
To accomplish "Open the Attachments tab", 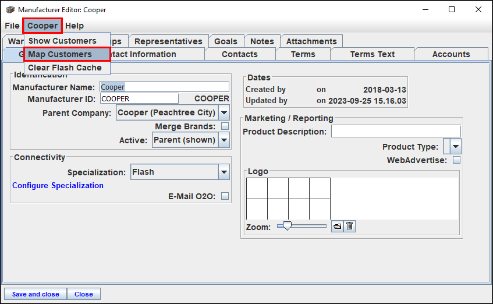I will (x=311, y=41).
